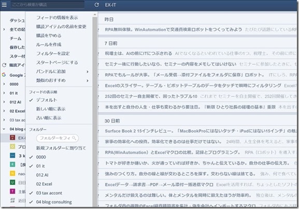Select the orange N nao feed icon
This screenshot has height=209, width=299.
click(12, 173)
